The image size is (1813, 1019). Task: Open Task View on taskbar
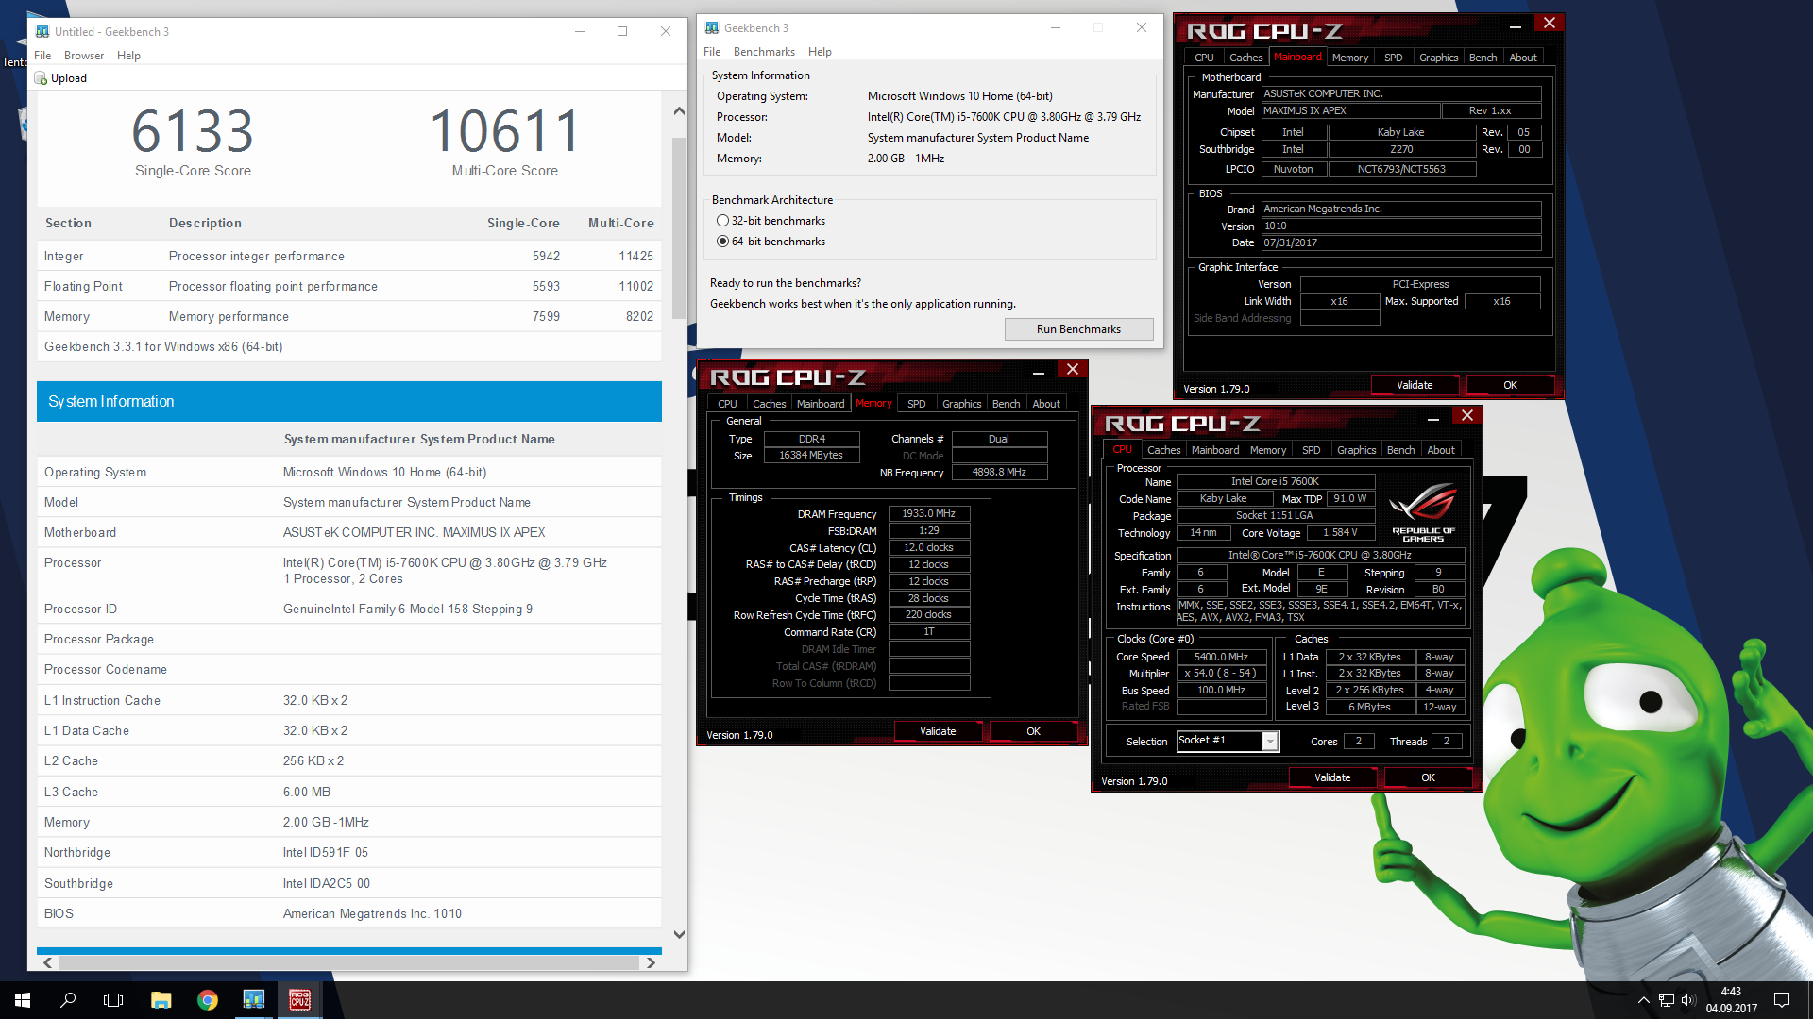tap(113, 1000)
